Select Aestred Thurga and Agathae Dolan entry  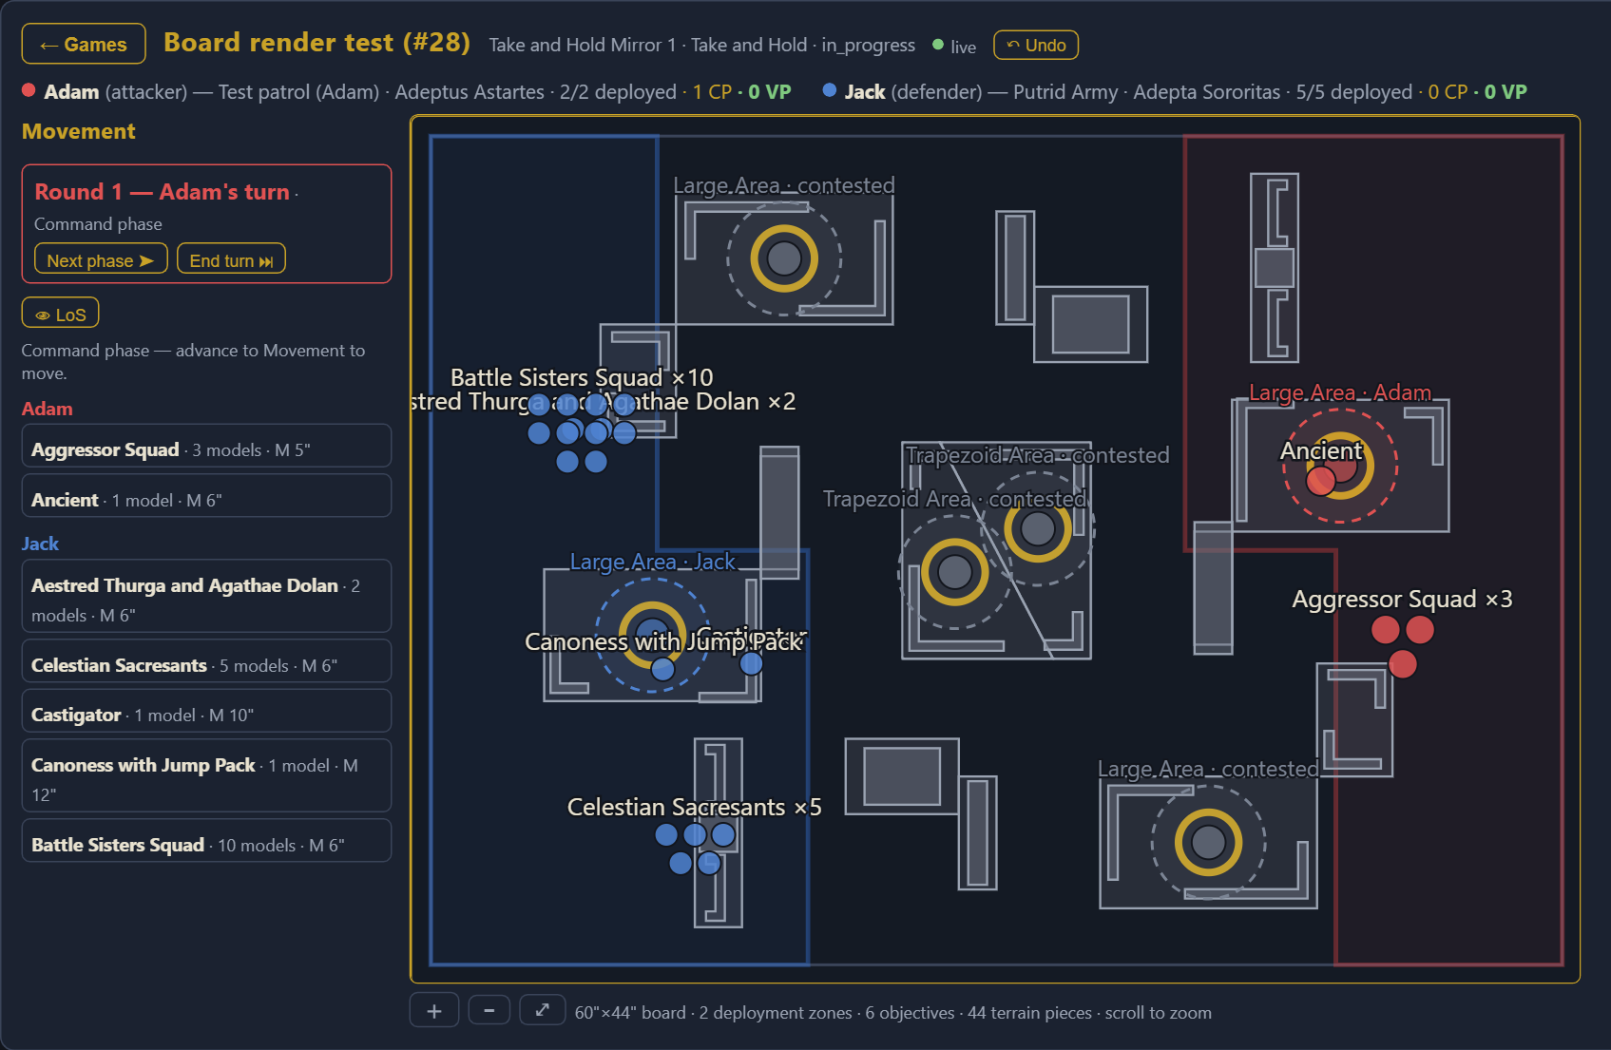(206, 600)
